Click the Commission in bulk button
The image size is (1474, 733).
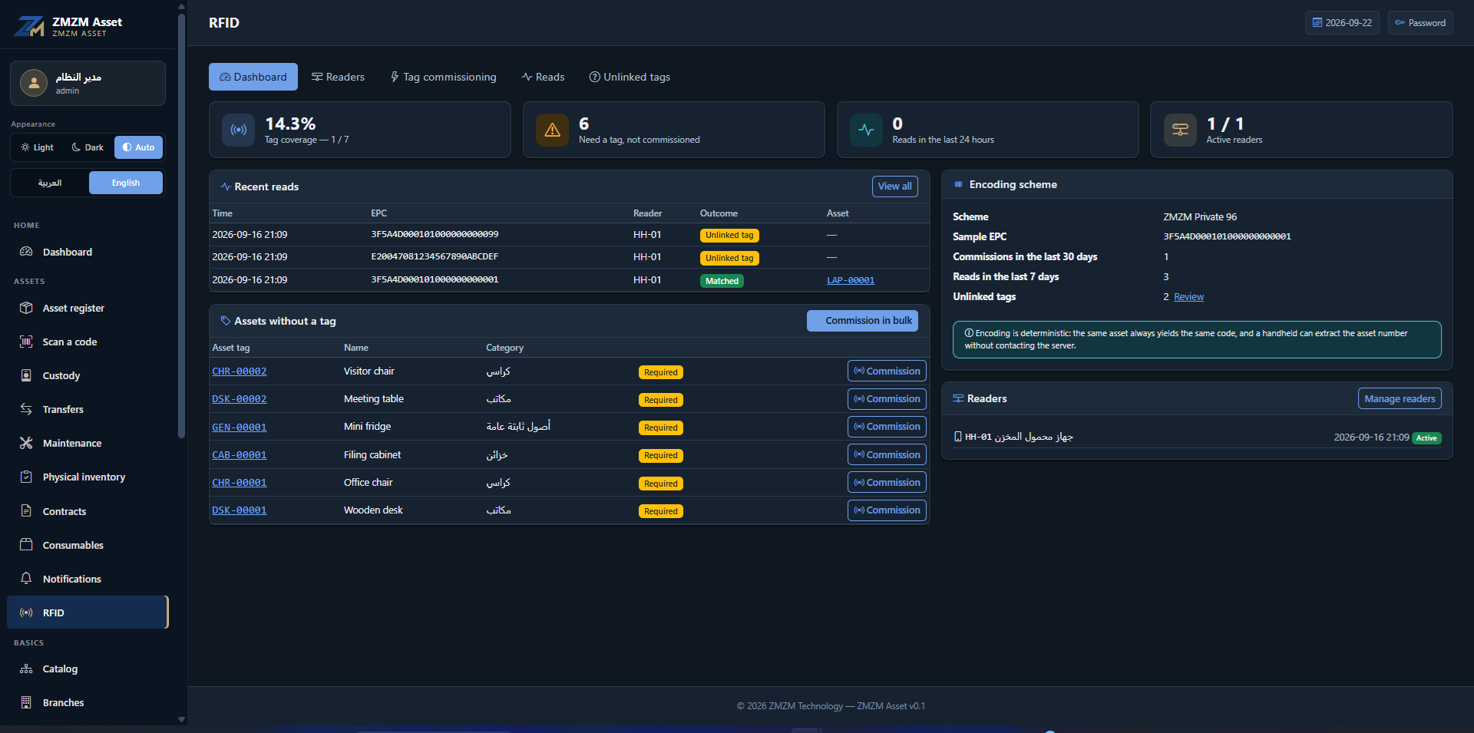(862, 321)
